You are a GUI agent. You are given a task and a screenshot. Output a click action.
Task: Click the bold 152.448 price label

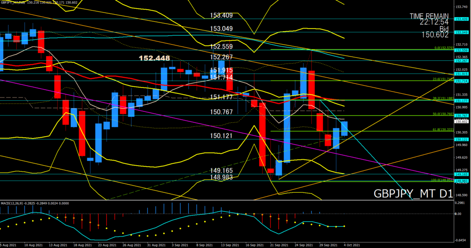(x=155, y=58)
